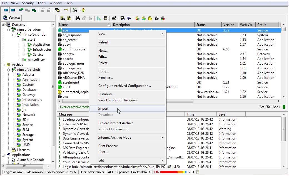Sort by the Group column header

(x=267, y=25)
